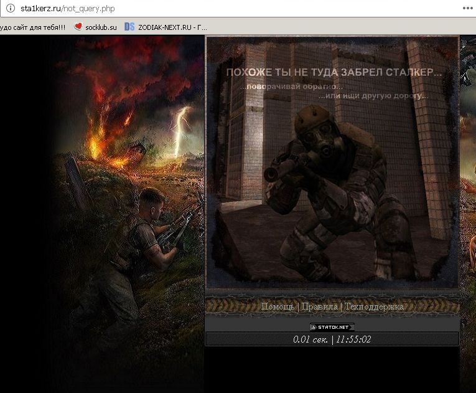Open the Правила rules link
This screenshot has width=476, height=393.
coord(319,306)
